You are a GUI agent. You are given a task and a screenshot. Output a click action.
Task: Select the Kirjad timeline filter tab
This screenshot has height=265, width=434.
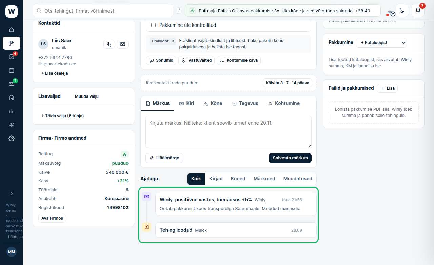pyautogui.click(x=216, y=179)
